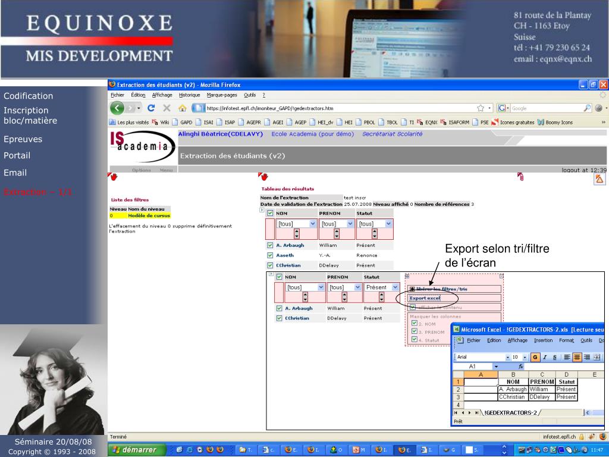Viewport: 609px width, 457px height.
Task: Click the move handle icon on the pink options panel
Action: click(x=407, y=276)
